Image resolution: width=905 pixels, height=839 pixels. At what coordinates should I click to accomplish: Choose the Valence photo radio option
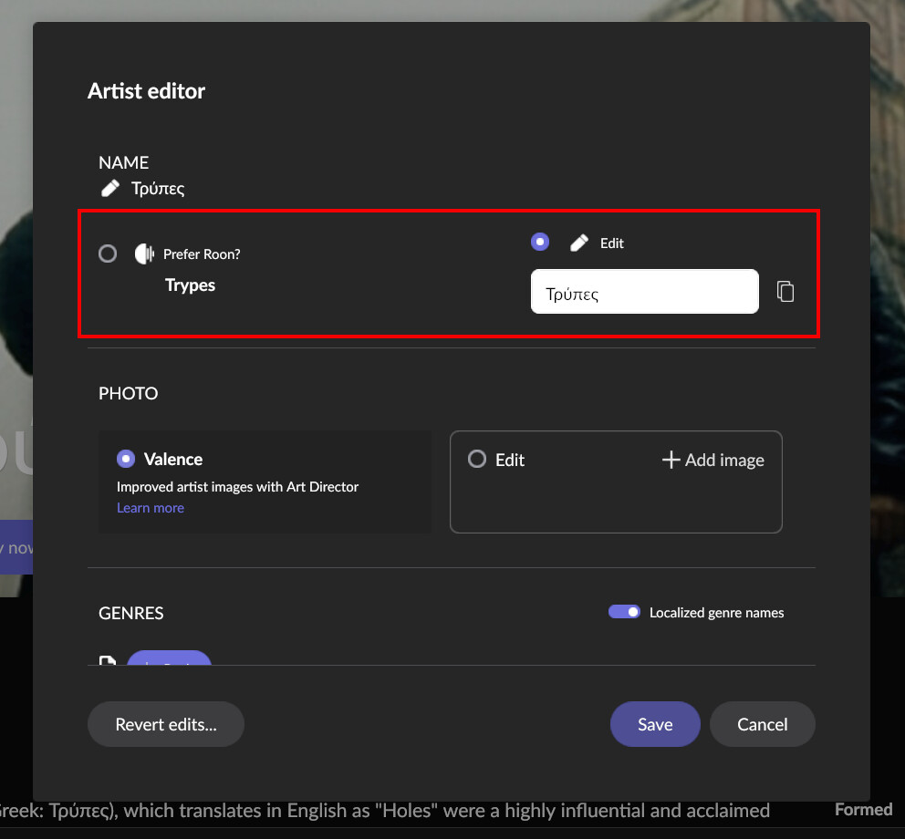click(126, 459)
